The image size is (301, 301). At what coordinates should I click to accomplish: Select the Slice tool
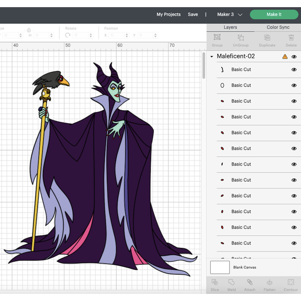point(214,285)
